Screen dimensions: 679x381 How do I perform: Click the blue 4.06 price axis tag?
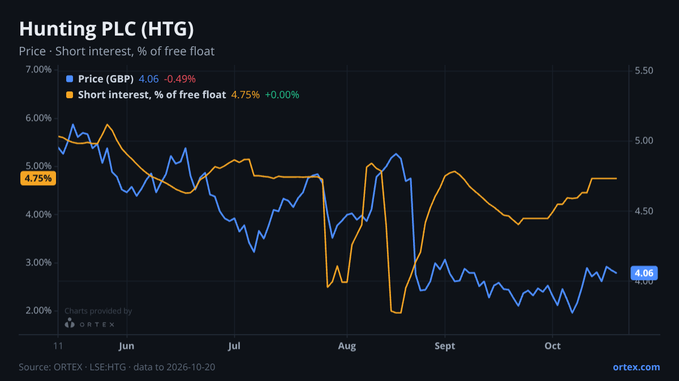pos(644,273)
